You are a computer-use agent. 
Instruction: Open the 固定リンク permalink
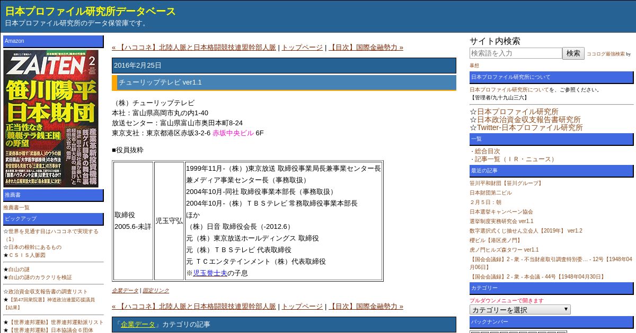[x=156, y=291]
